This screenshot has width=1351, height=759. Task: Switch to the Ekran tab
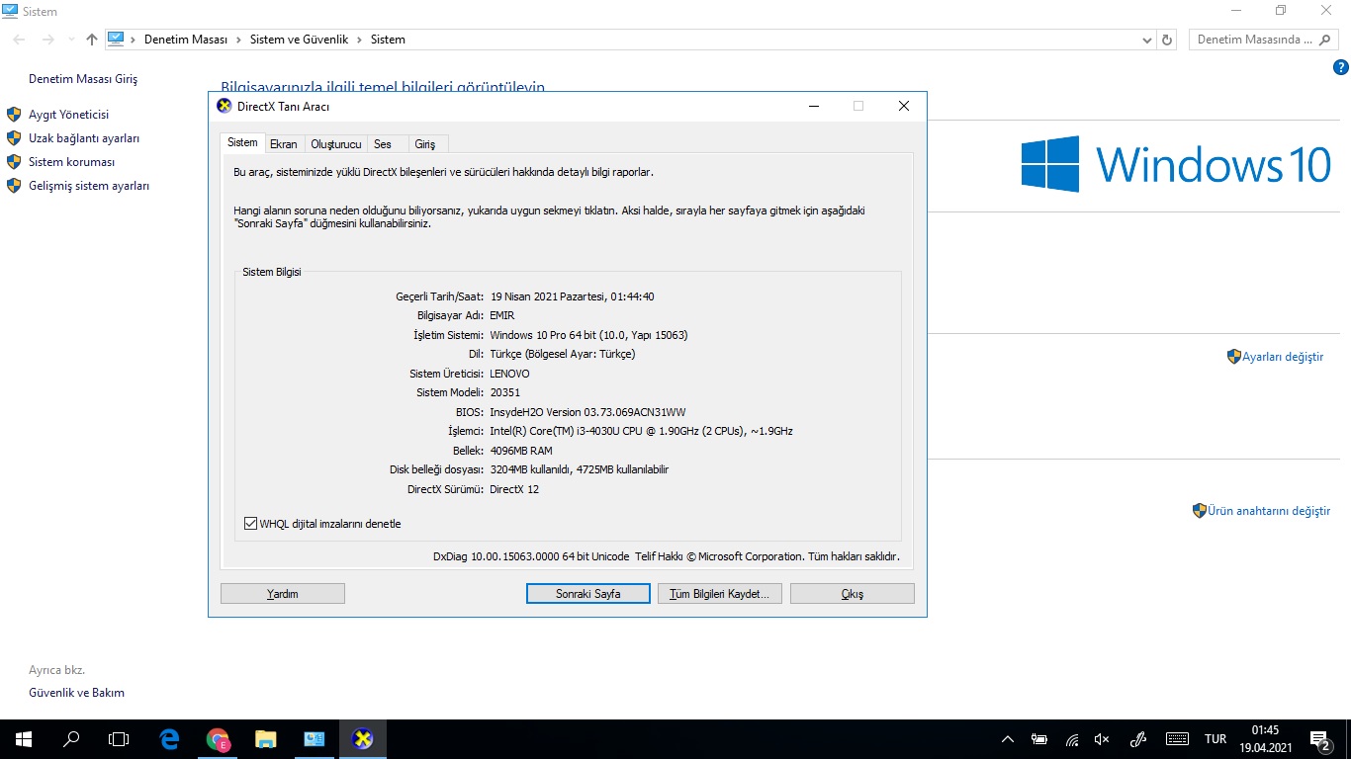[284, 144]
